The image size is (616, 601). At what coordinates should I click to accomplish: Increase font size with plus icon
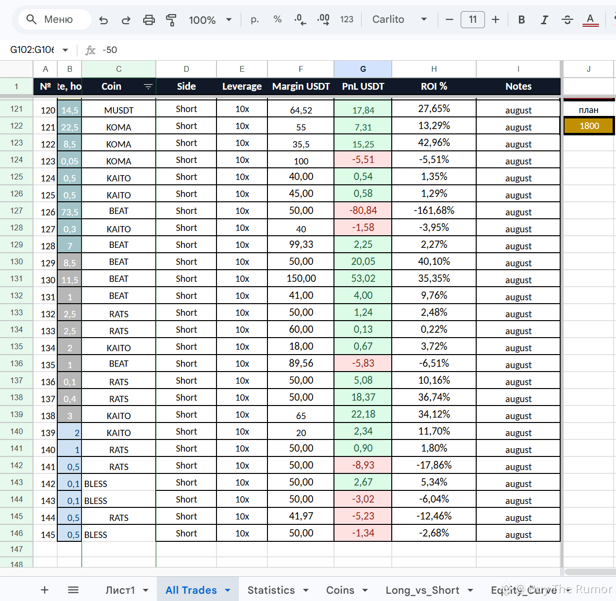[x=496, y=19]
